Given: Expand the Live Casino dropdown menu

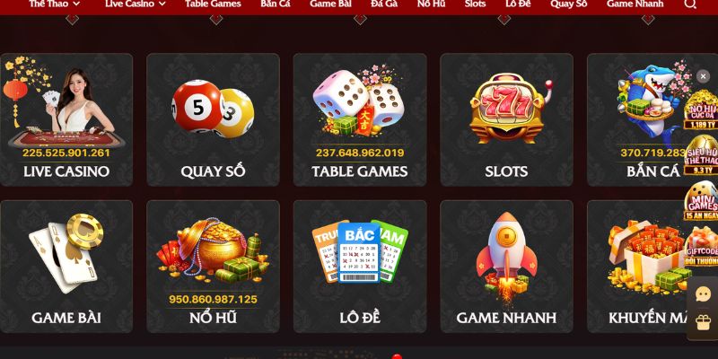Looking at the screenshot, I should [136, 4].
